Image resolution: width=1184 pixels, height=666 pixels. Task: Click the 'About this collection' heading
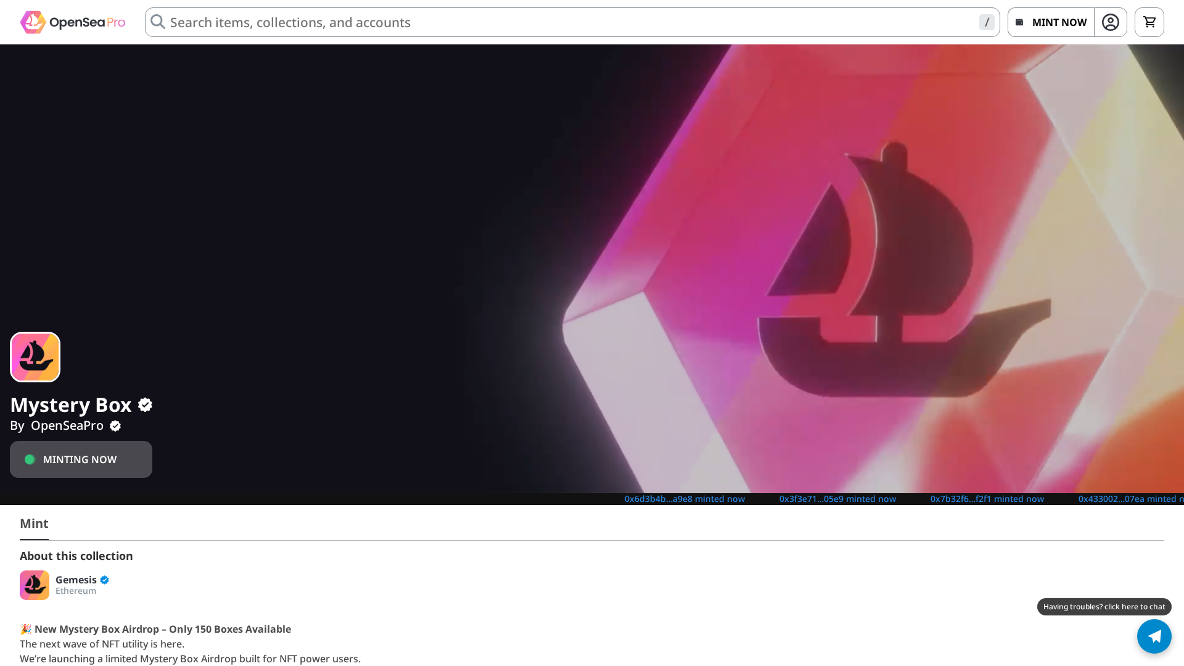click(76, 556)
